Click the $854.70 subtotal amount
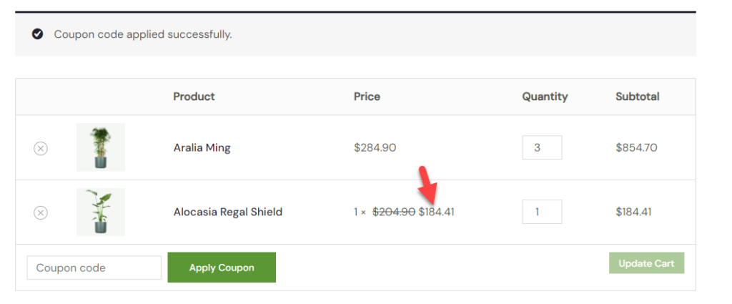 coord(636,148)
